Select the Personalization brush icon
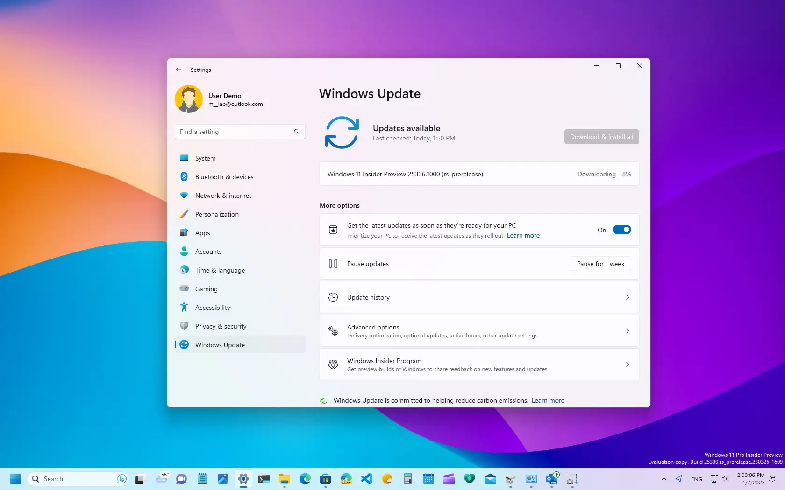The width and height of the screenshot is (785, 490). 184,214
